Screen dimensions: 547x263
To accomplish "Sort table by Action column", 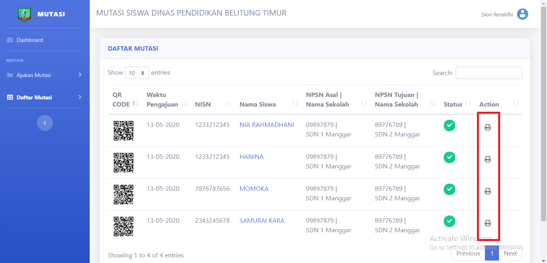I will coord(498,100).
